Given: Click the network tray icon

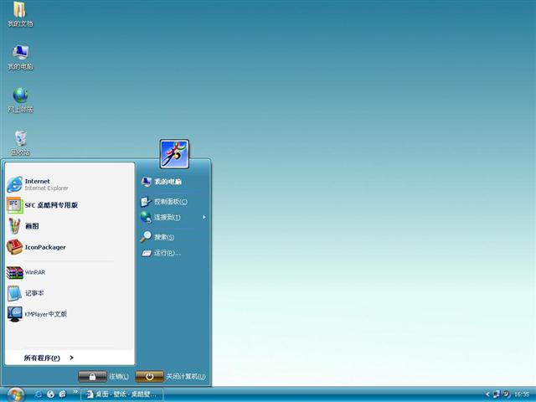Looking at the screenshot, I should tap(497, 394).
